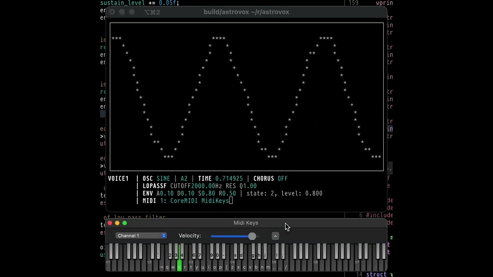Play the white key marked C1

[x=108, y=265]
